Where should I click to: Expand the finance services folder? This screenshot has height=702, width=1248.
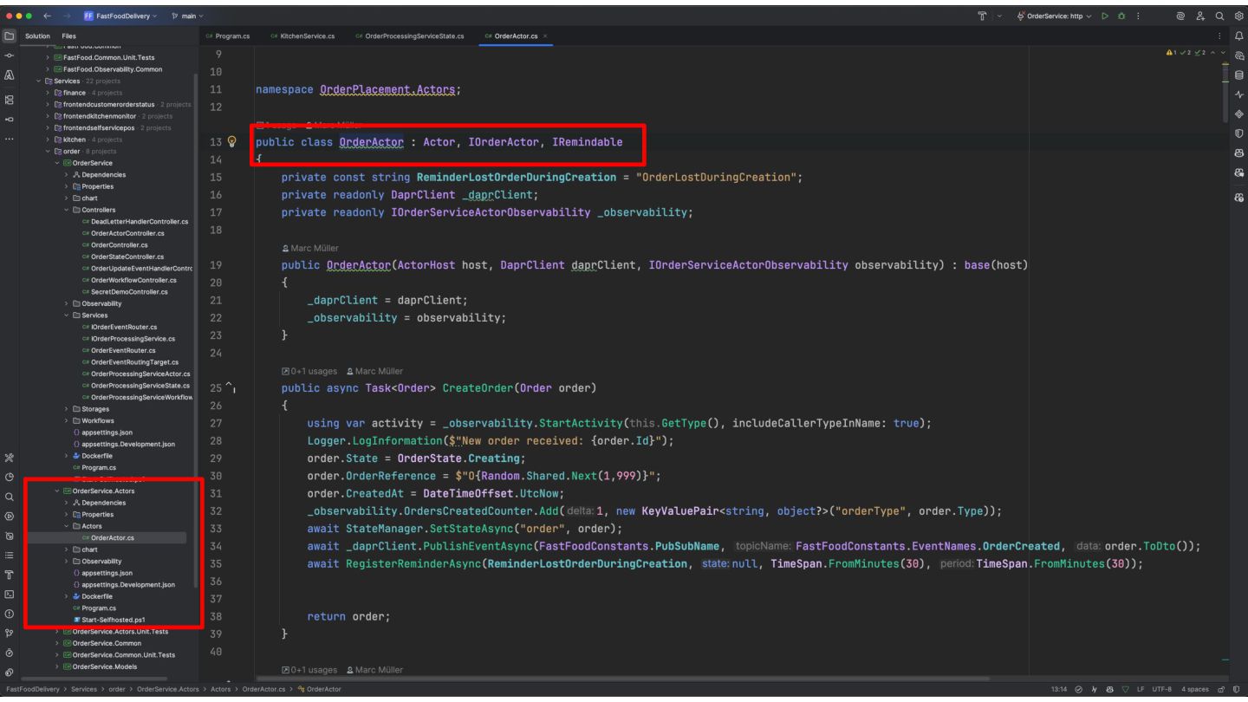48,93
